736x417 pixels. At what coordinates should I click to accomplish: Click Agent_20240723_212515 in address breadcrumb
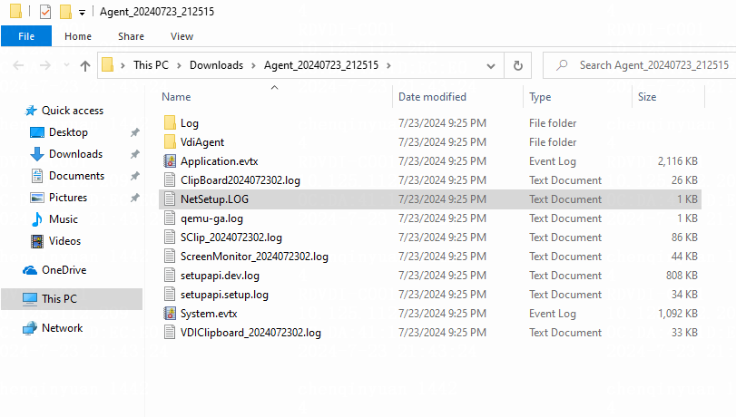[x=321, y=64]
